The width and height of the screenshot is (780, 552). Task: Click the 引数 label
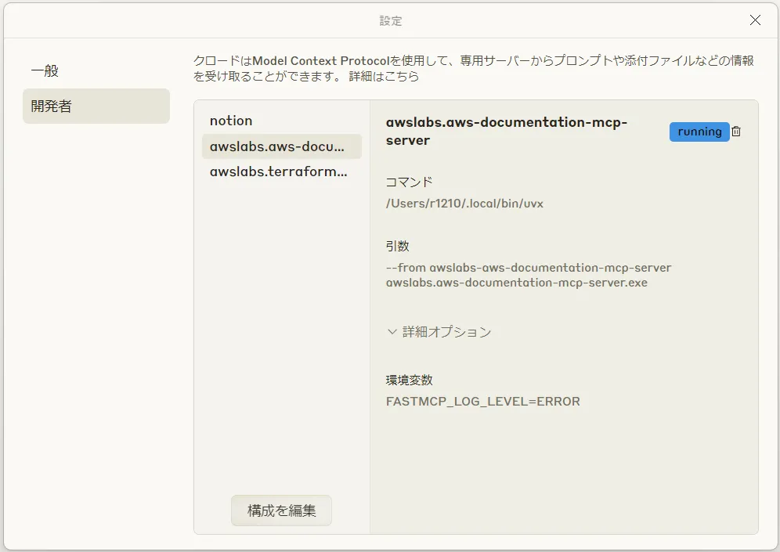(398, 246)
